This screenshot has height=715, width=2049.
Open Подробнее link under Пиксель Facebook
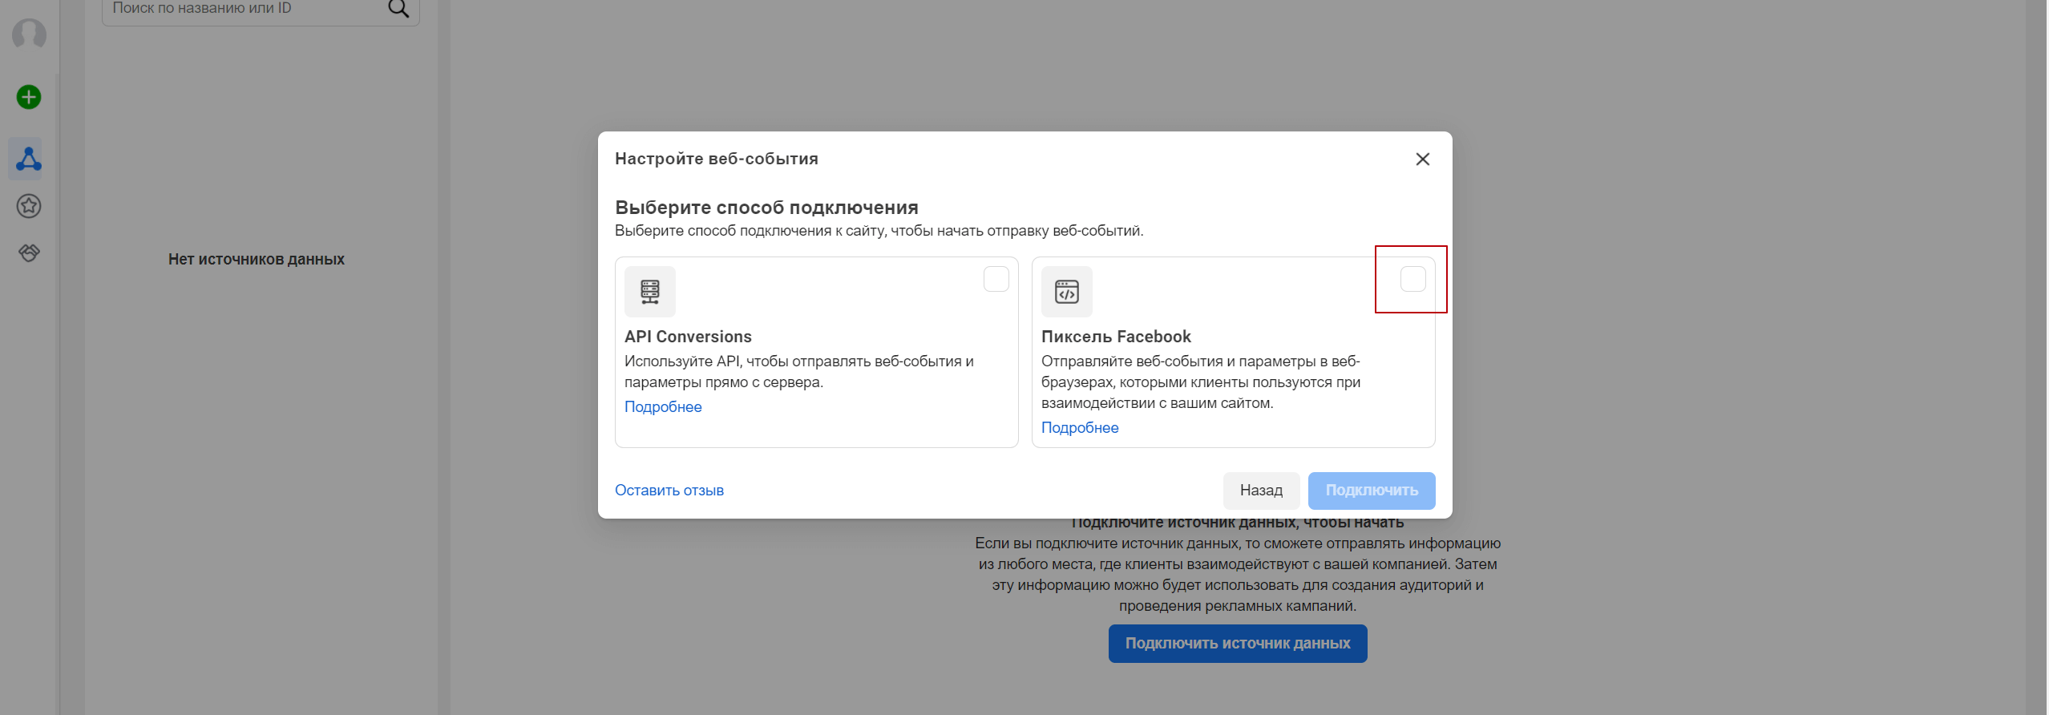(1079, 427)
